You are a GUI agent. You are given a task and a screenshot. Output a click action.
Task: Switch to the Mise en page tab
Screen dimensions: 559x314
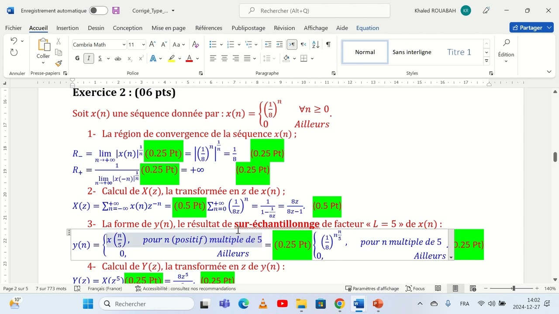point(169,28)
